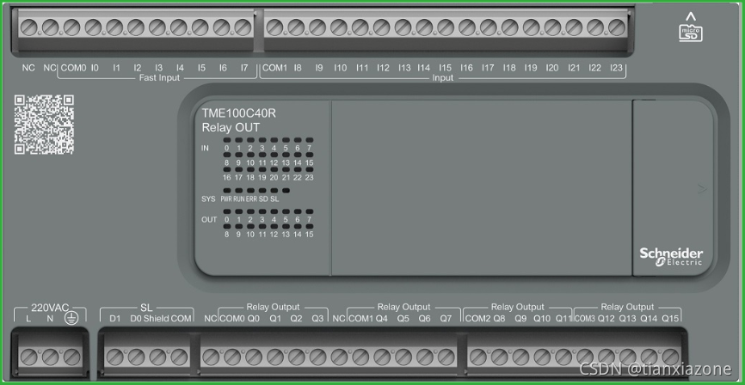The height and width of the screenshot is (385, 745).
Task: Click the I12 terminal label
Action: point(383,68)
